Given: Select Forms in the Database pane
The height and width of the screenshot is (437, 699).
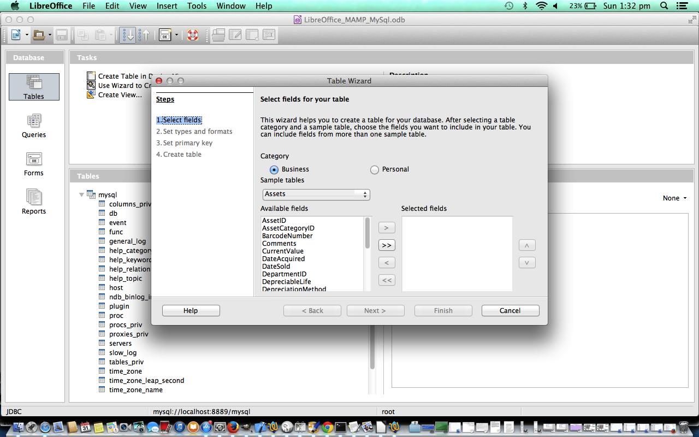Looking at the screenshot, I should coord(34,164).
